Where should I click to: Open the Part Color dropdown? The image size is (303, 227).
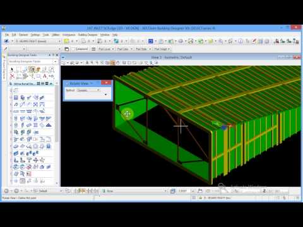pos(125,49)
